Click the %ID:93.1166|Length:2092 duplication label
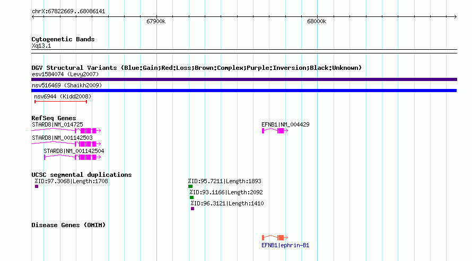The width and height of the screenshot is (472, 261). pos(226,192)
